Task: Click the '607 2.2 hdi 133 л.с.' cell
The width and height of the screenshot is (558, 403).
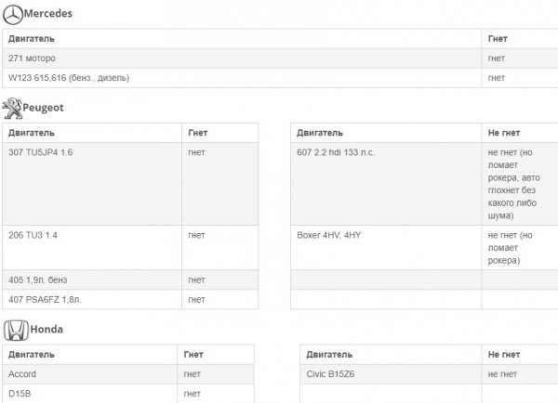Action: [386, 184]
